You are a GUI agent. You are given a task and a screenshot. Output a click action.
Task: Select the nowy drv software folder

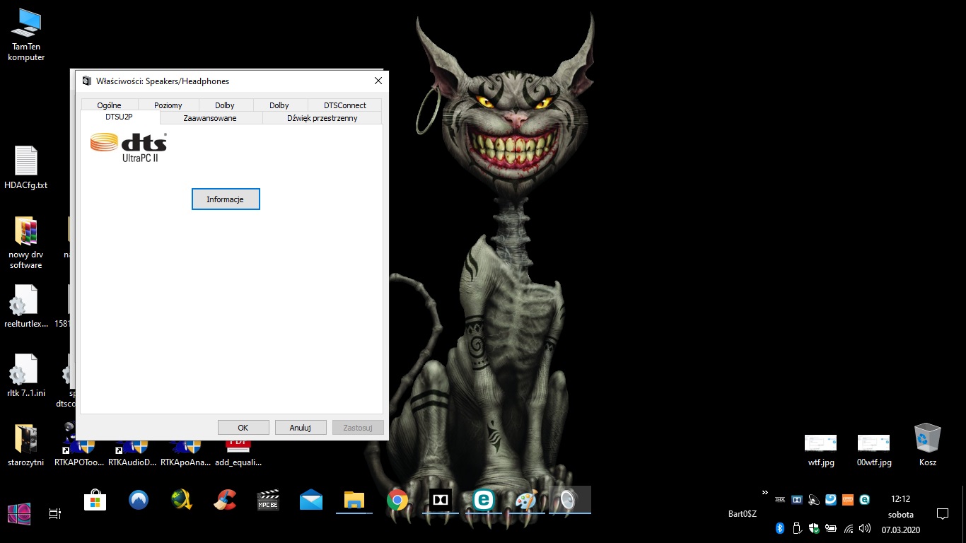point(26,243)
